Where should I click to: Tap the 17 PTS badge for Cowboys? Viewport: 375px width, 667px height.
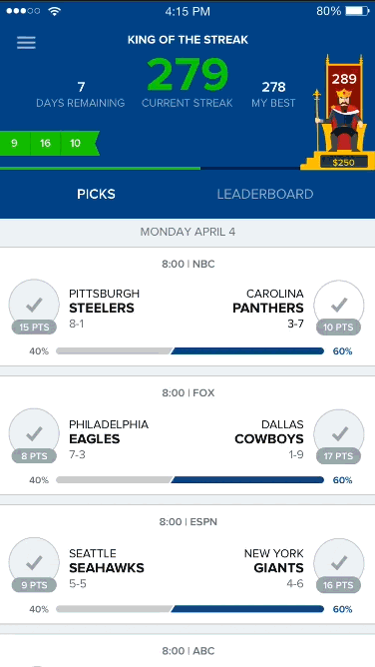pos(338,456)
